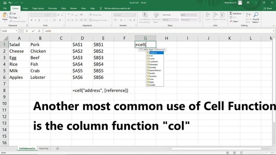The height and width of the screenshot is (155, 276).
Task: Apply the Normal cell style
Action: [170, 15]
